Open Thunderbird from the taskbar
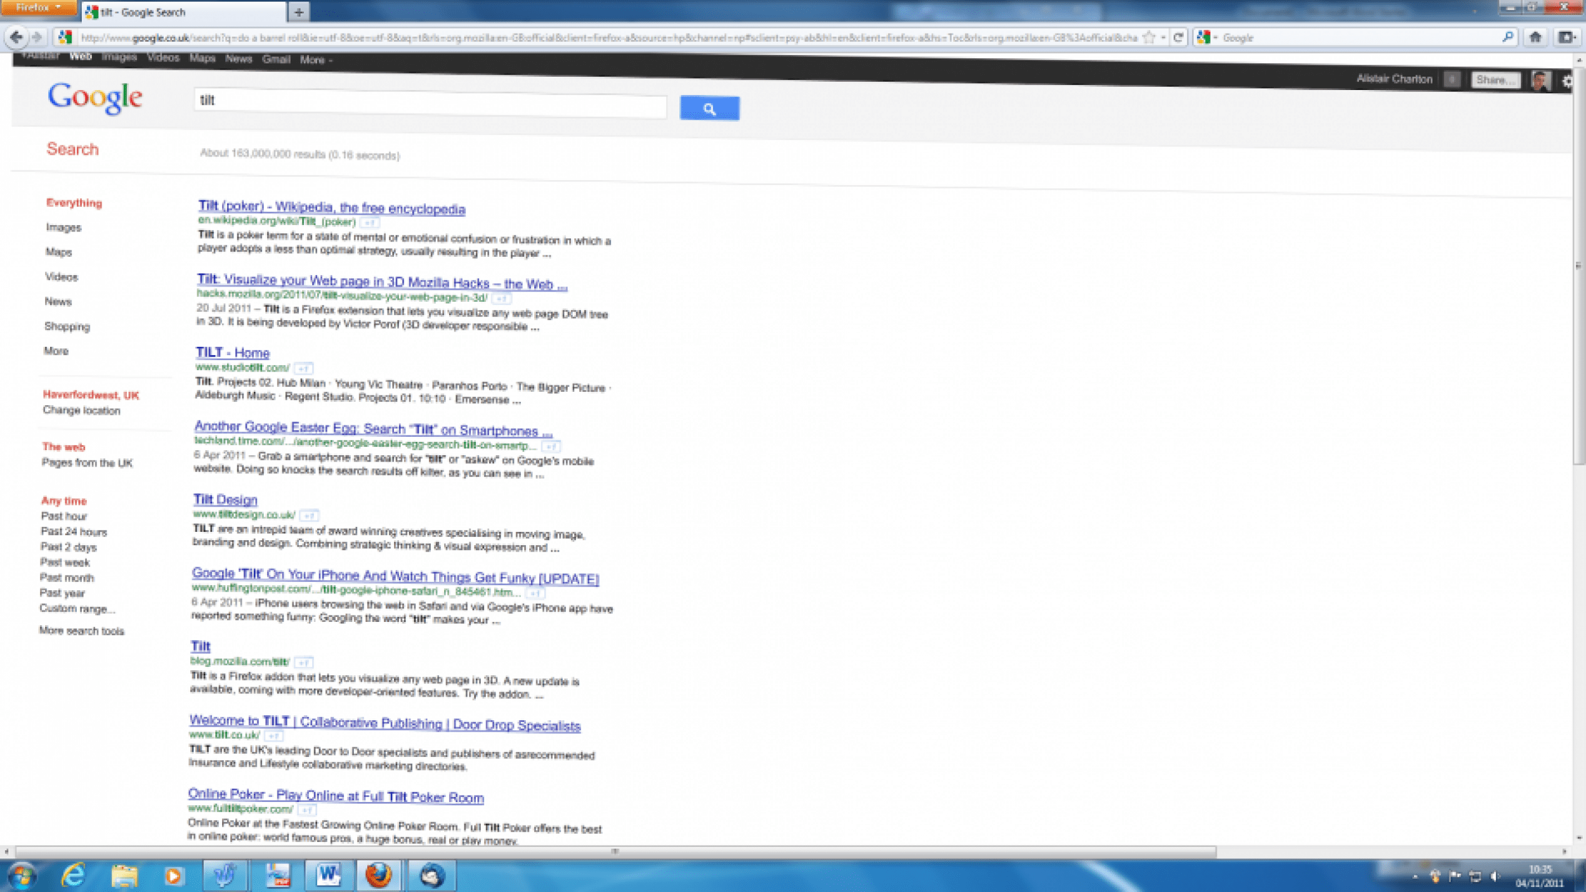This screenshot has width=1586, height=892. pos(431,876)
